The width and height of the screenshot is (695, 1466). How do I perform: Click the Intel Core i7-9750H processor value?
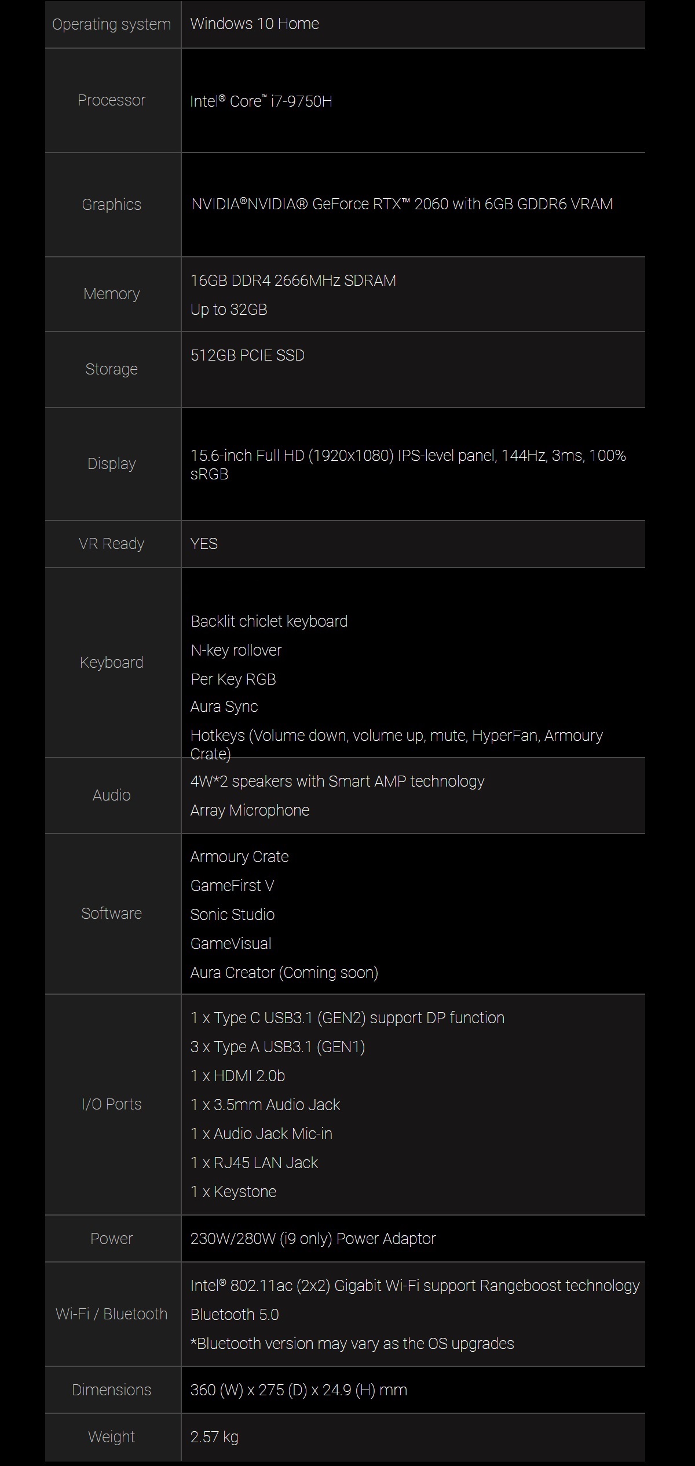click(261, 101)
